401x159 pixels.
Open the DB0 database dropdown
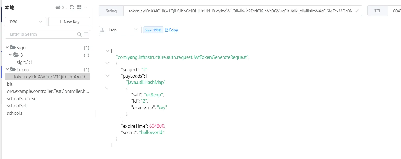click(x=26, y=22)
